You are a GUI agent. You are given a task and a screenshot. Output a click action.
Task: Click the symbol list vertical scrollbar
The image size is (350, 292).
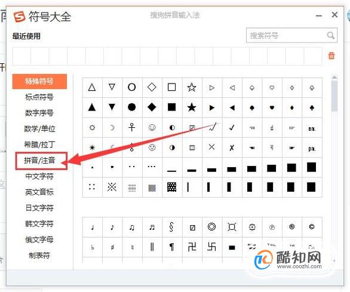334,96
